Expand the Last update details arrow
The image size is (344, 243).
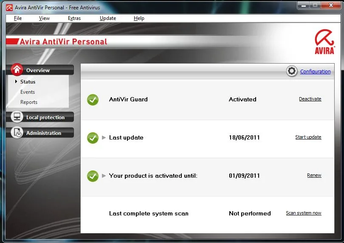[104, 137]
